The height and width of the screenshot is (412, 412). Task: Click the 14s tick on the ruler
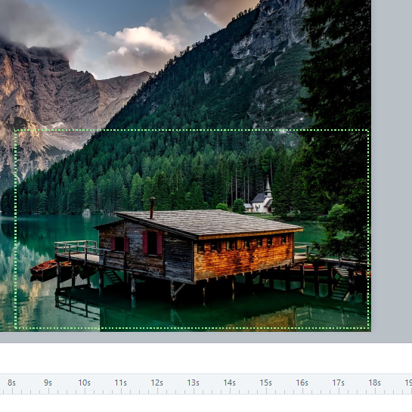229,383
